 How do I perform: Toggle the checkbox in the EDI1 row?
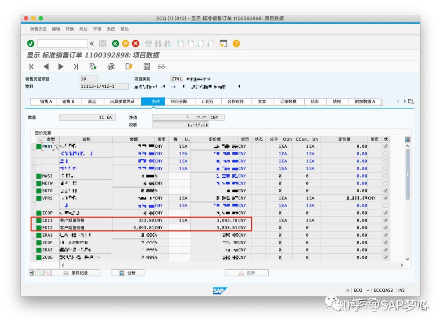coord(385,220)
